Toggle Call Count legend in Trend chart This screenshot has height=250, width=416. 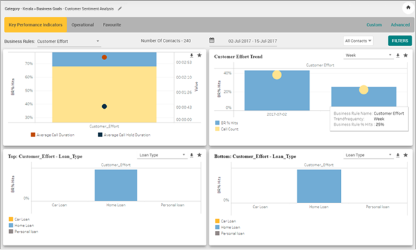click(x=218, y=129)
